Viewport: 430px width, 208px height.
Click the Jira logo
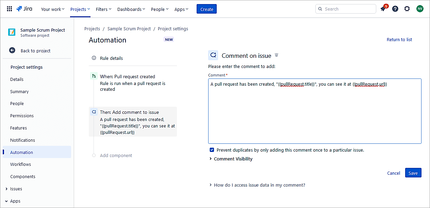point(24,9)
